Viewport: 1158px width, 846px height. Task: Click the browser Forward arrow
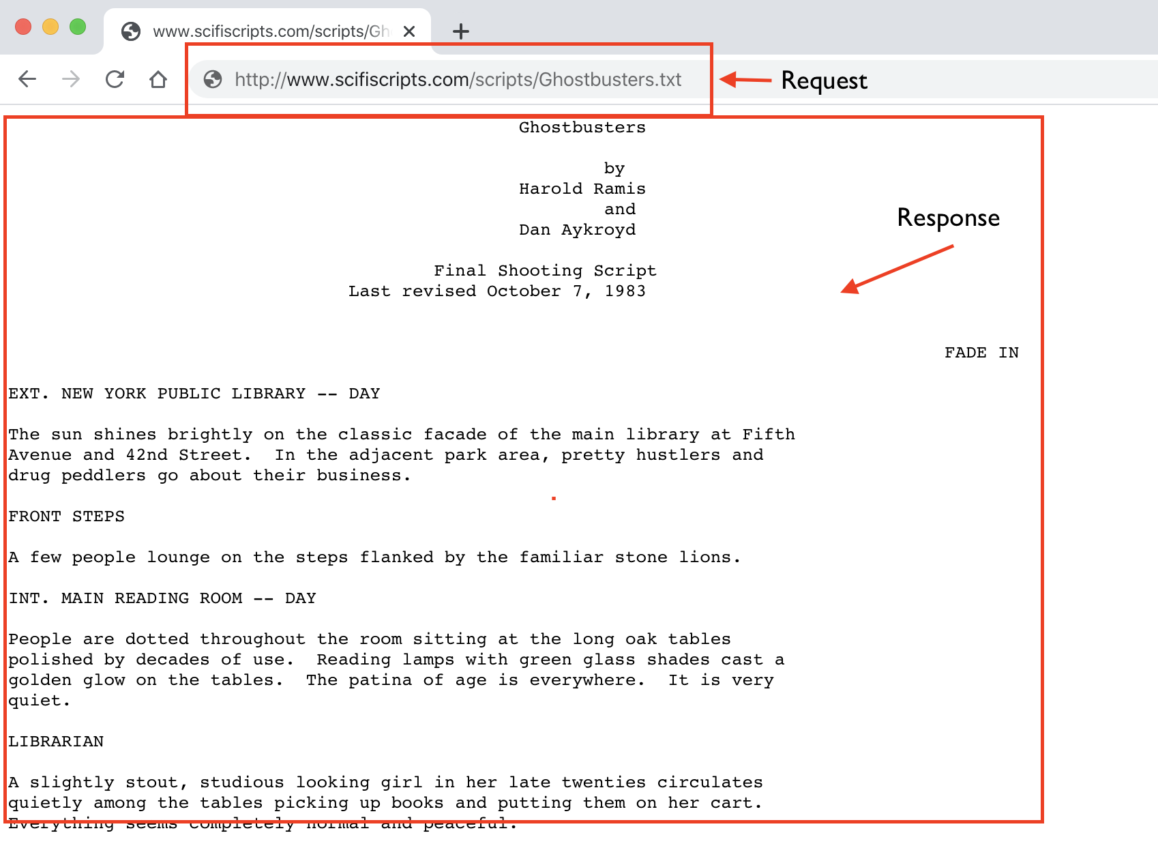[x=71, y=79]
